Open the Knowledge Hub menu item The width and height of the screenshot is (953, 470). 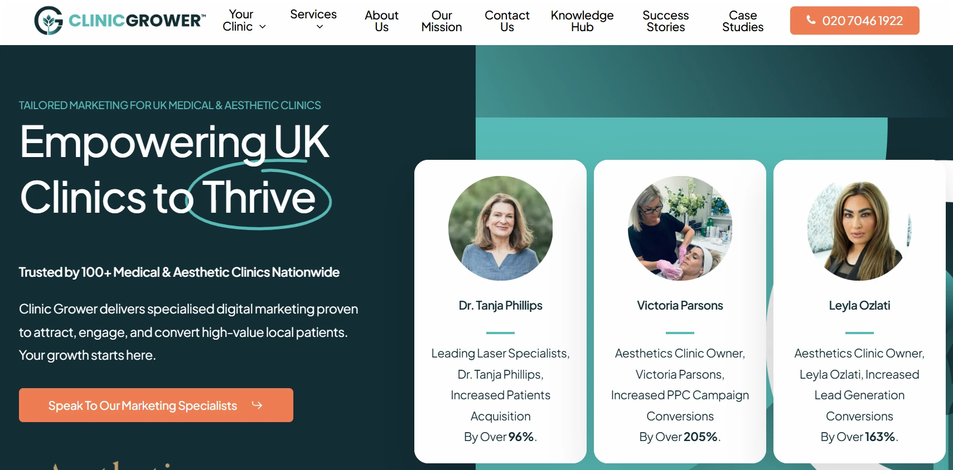pos(582,21)
